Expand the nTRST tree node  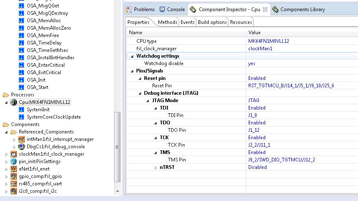tap(156, 168)
